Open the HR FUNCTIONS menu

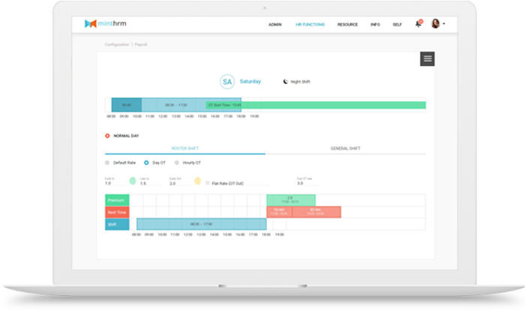click(310, 25)
